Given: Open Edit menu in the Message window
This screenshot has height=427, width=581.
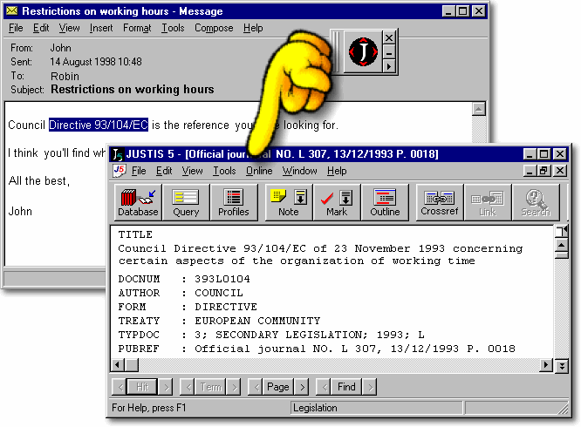Looking at the screenshot, I should click(41, 28).
